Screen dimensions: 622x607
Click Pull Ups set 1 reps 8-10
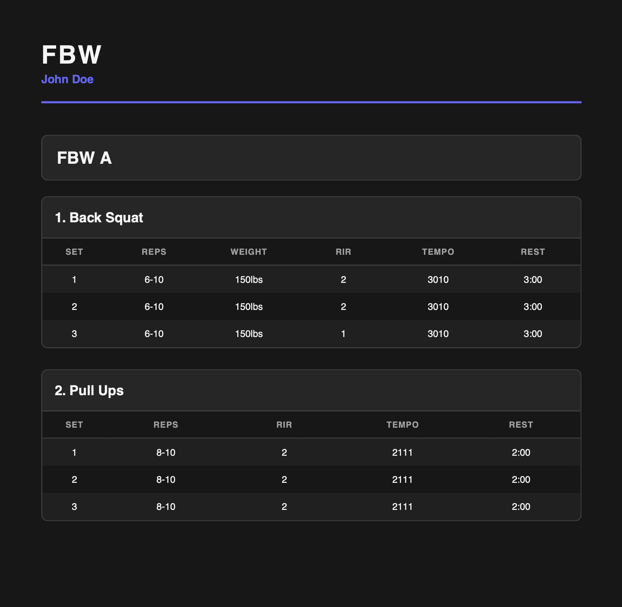pos(166,452)
